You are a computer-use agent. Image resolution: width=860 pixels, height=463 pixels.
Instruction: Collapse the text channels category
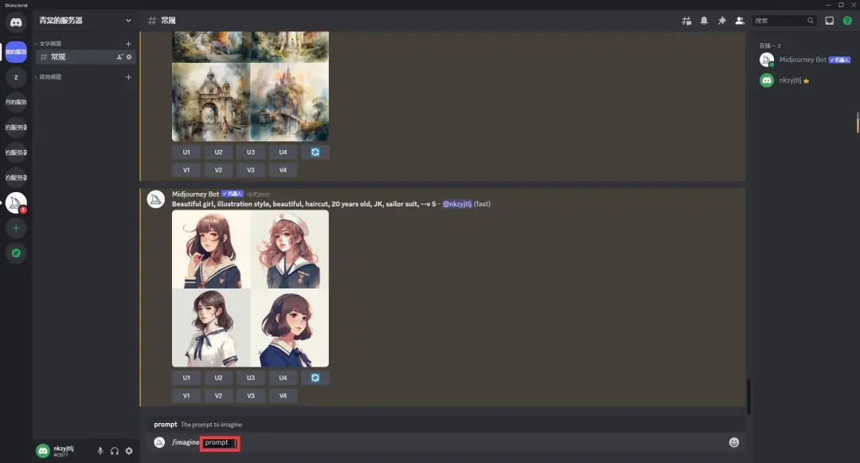(49, 44)
